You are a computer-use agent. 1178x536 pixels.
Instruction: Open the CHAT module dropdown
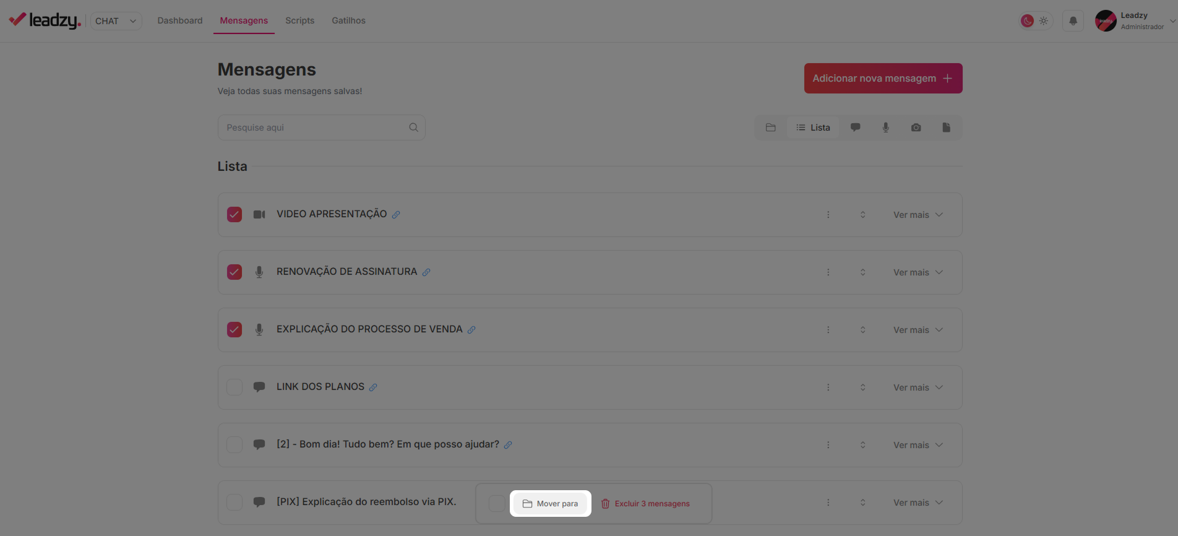[116, 21]
